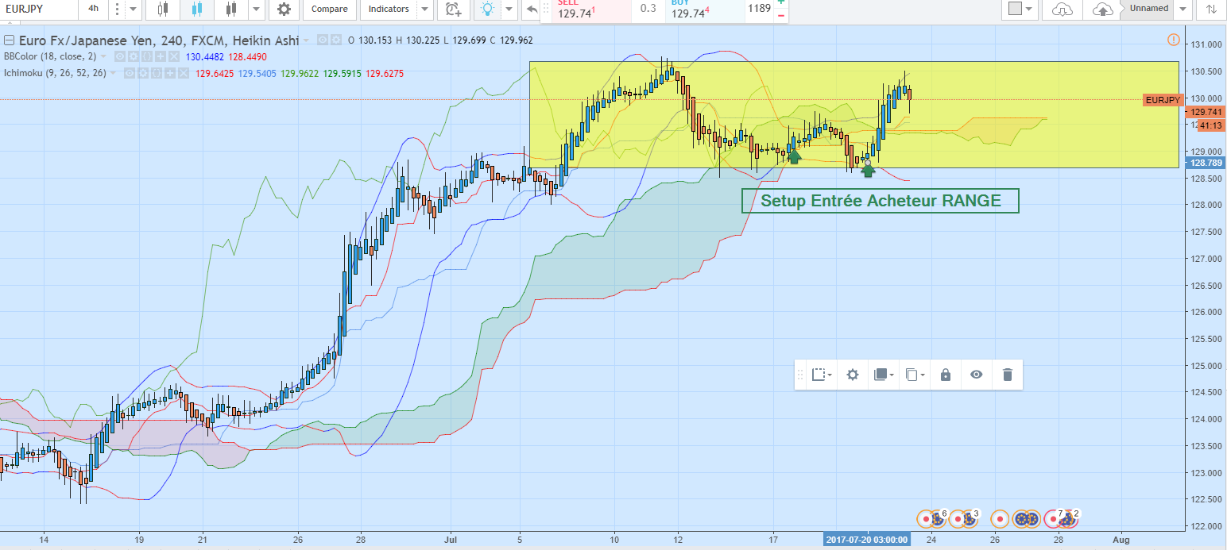Open Ichimoku indicator settings gear
Viewport: 1227px width, 550px height.
point(143,73)
